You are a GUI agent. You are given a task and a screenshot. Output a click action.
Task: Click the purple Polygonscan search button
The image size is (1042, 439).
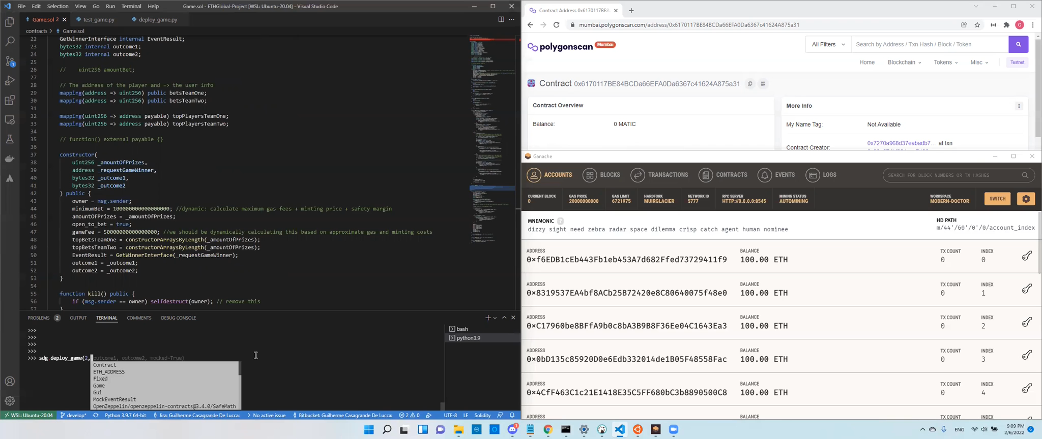tap(1019, 44)
